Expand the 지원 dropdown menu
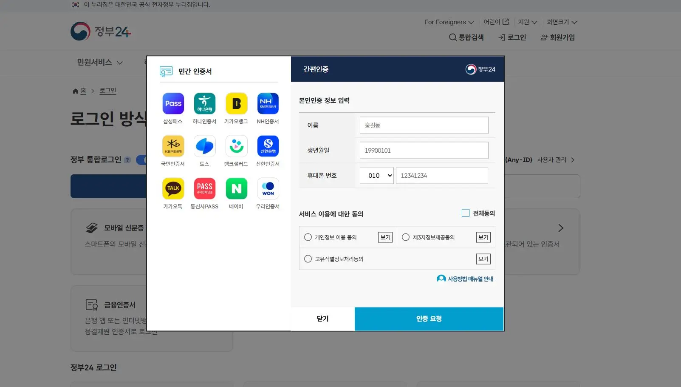The width and height of the screenshot is (681, 387). [x=528, y=22]
